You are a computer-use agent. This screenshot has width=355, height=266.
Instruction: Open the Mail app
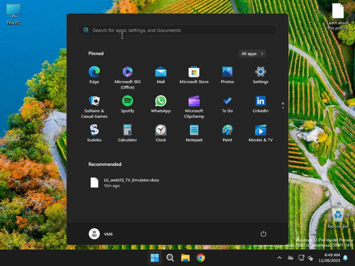click(161, 75)
